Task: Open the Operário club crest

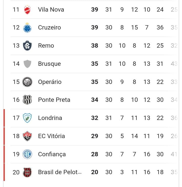Action: click(x=27, y=82)
